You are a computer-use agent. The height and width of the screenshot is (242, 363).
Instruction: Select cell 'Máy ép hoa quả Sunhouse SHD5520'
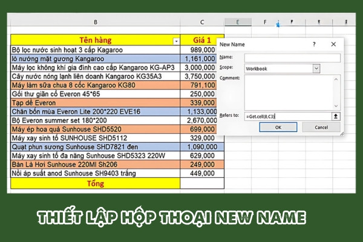pyautogui.click(x=96, y=129)
